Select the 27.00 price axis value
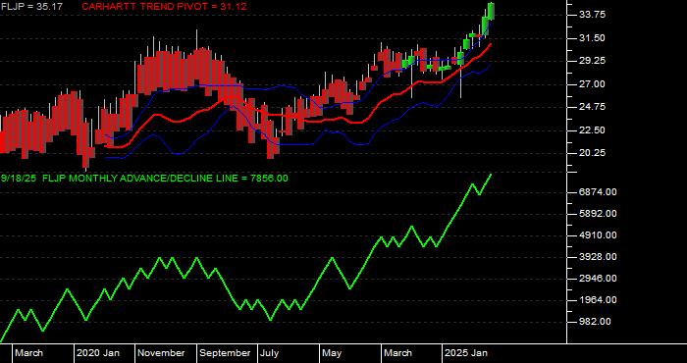 [593, 84]
